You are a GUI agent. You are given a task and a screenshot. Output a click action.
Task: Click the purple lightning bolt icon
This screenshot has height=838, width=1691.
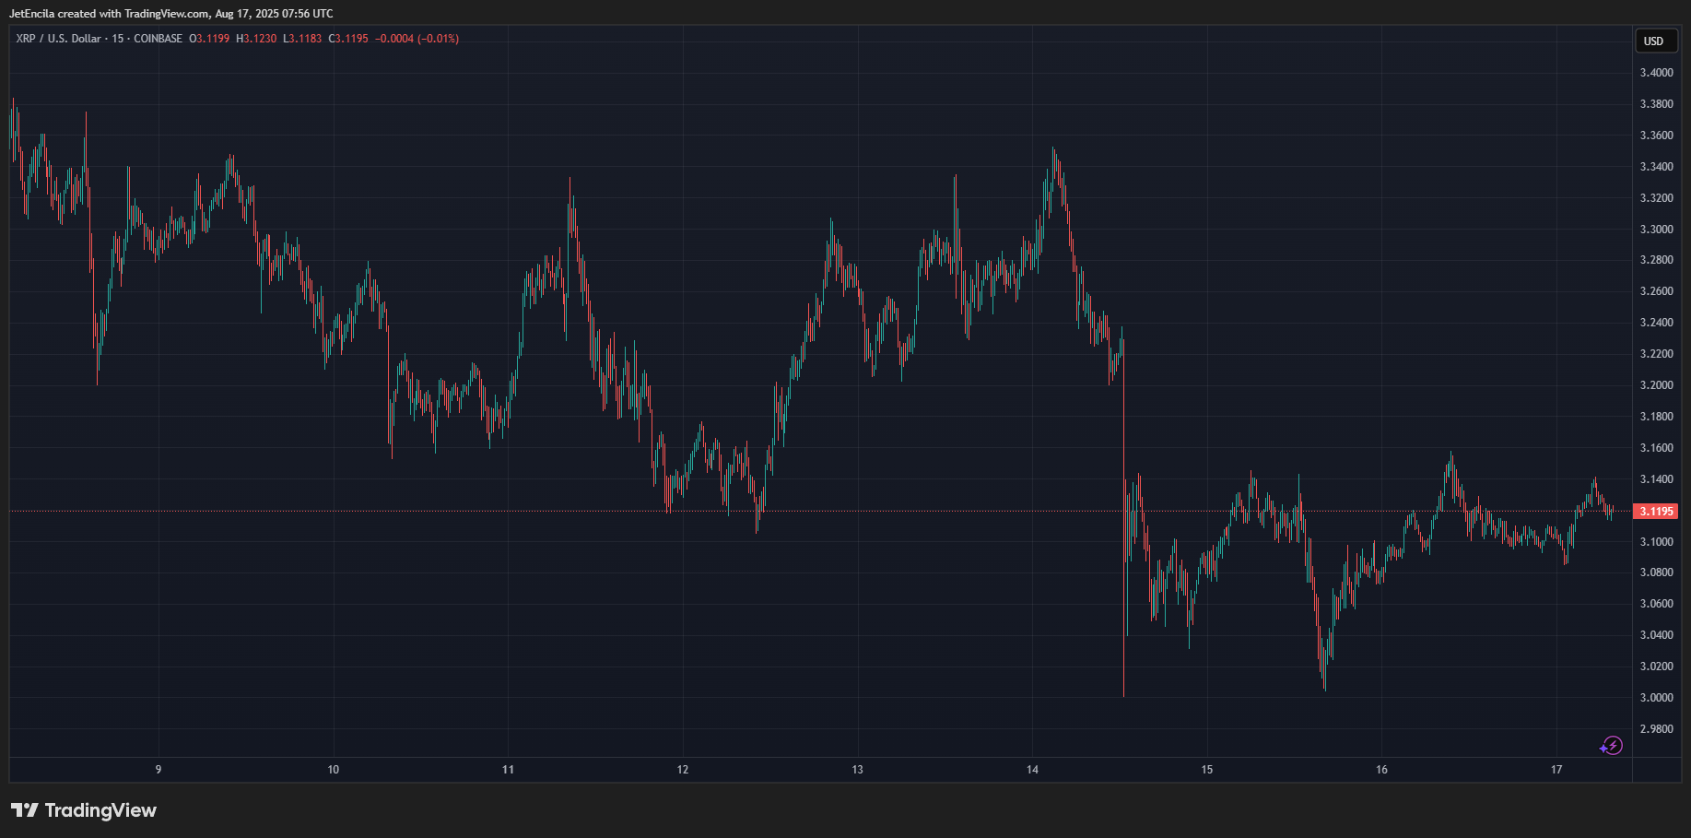pyautogui.click(x=1612, y=745)
